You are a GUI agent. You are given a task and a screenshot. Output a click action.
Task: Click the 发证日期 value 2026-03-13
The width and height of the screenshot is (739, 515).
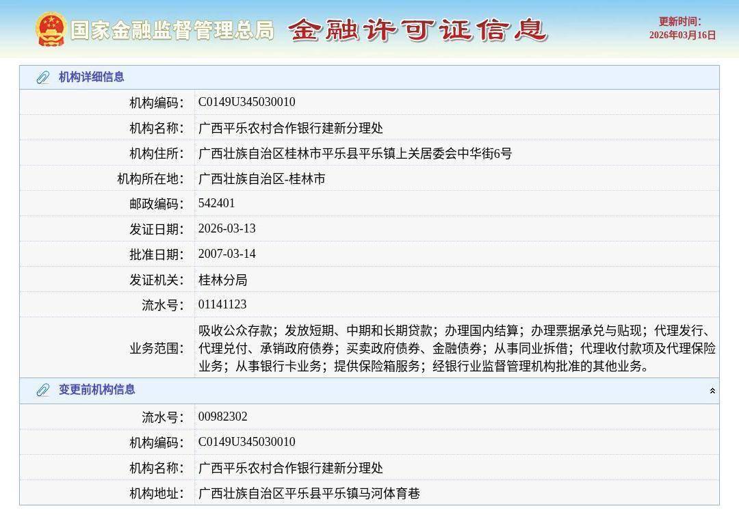pos(226,228)
